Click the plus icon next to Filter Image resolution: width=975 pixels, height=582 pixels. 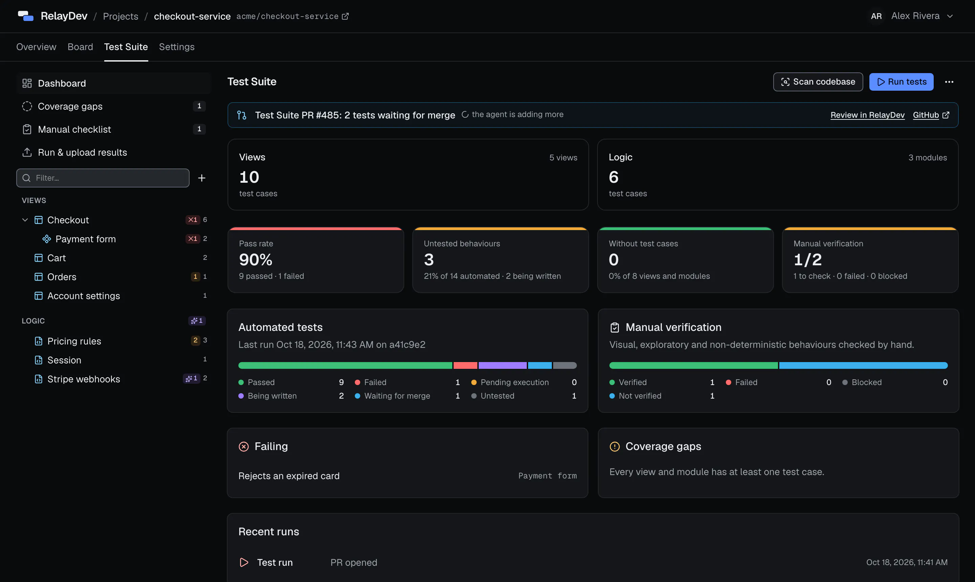click(x=202, y=178)
